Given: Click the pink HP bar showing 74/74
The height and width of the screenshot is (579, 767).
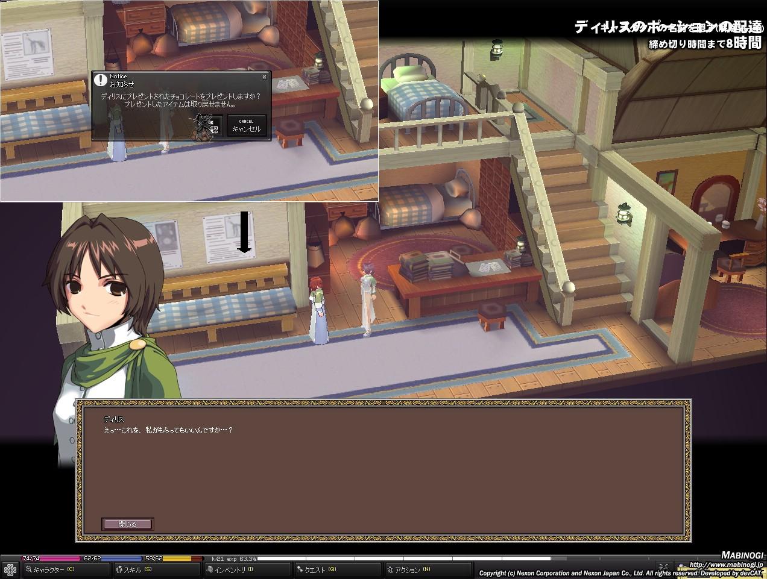Looking at the screenshot, I should point(52,559).
